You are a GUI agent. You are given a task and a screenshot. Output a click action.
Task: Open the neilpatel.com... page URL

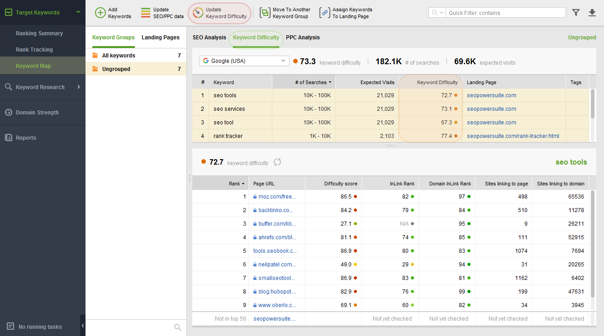tap(277, 265)
